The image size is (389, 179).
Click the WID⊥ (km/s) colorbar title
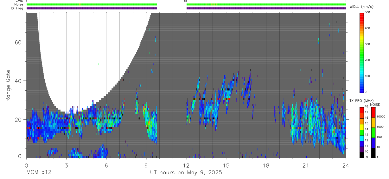coord(361,6)
